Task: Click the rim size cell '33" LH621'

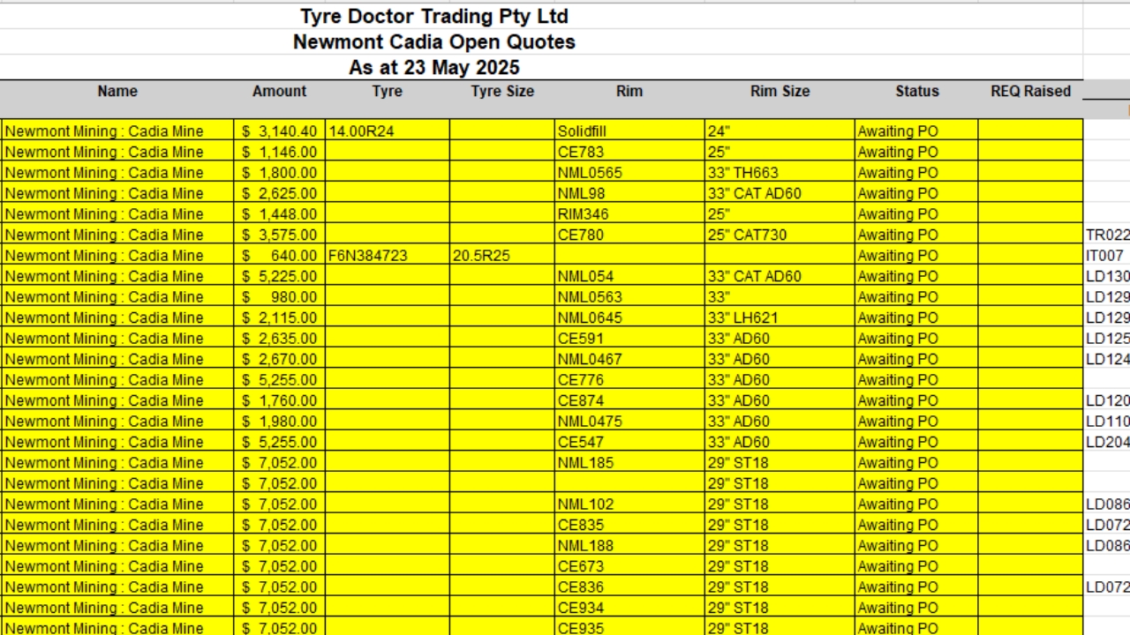Action: pyautogui.click(x=780, y=317)
